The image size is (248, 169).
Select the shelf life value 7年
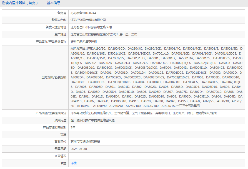(73, 127)
